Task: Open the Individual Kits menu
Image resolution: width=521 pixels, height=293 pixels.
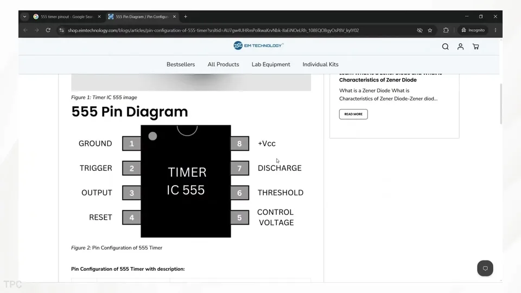Action: pos(320,65)
